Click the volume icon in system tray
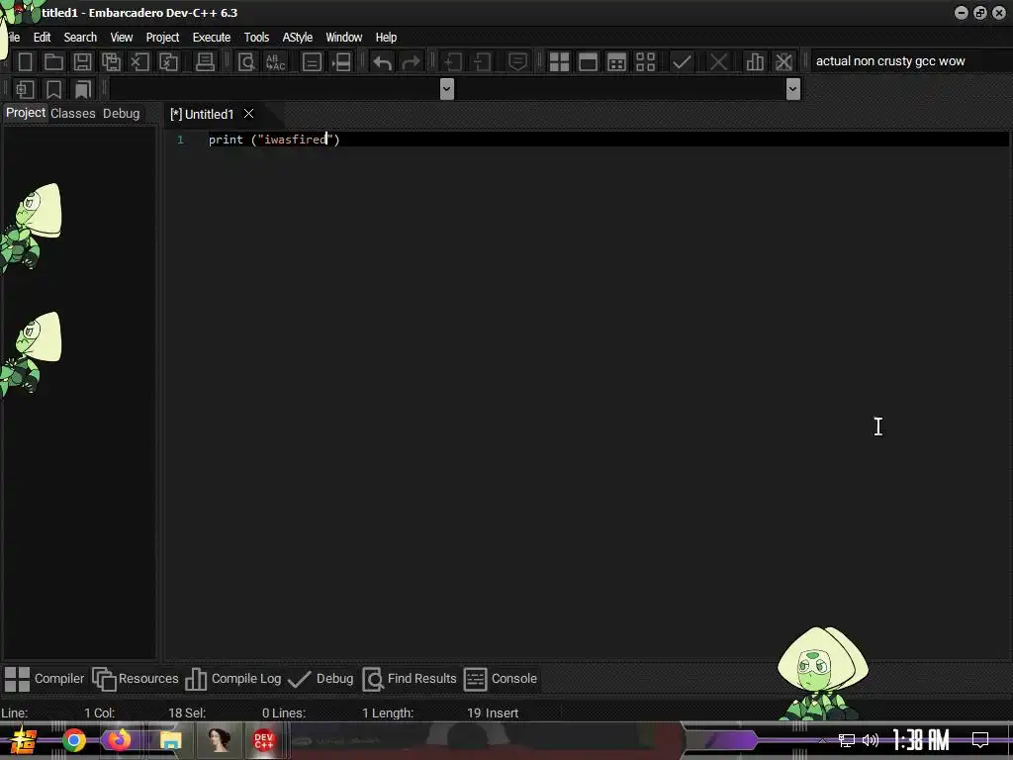Image resolution: width=1013 pixels, height=760 pixels. pyautogui.click(x=871, y=740)
